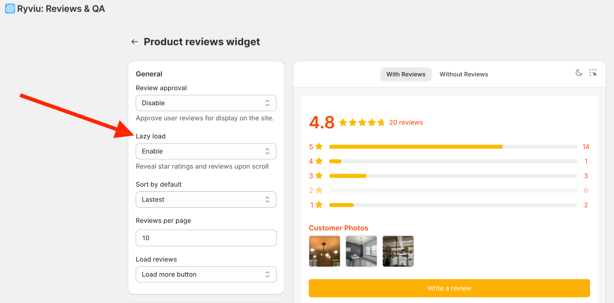Open the first customer photo thumbnail

(324, 251)
